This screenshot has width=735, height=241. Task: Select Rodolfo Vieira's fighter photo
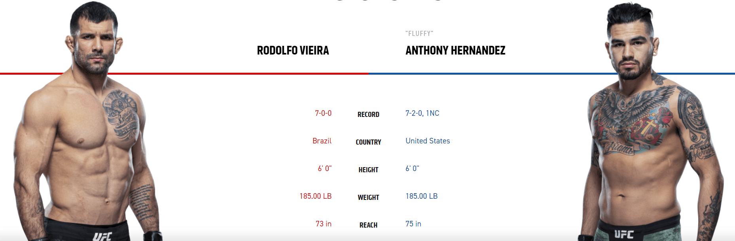[88, 130]
